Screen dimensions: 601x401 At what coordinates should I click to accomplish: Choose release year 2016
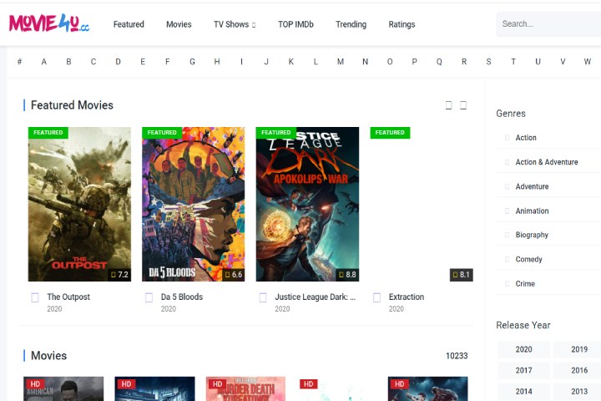579,370
